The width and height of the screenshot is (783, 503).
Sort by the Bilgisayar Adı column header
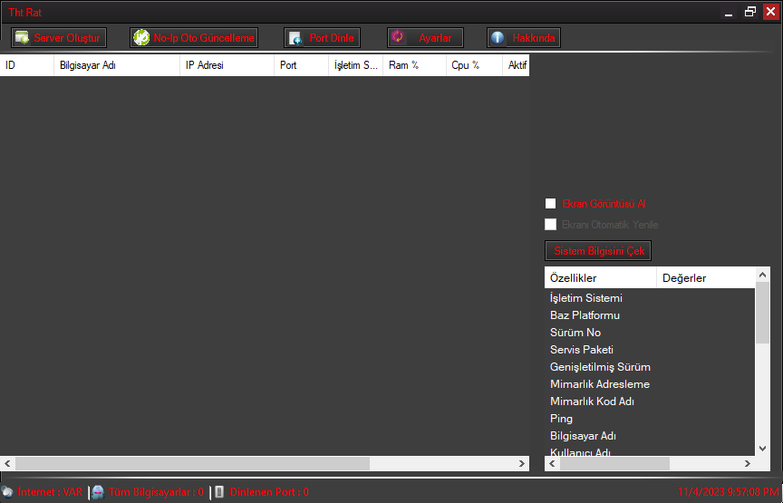[x=116, y=65]
